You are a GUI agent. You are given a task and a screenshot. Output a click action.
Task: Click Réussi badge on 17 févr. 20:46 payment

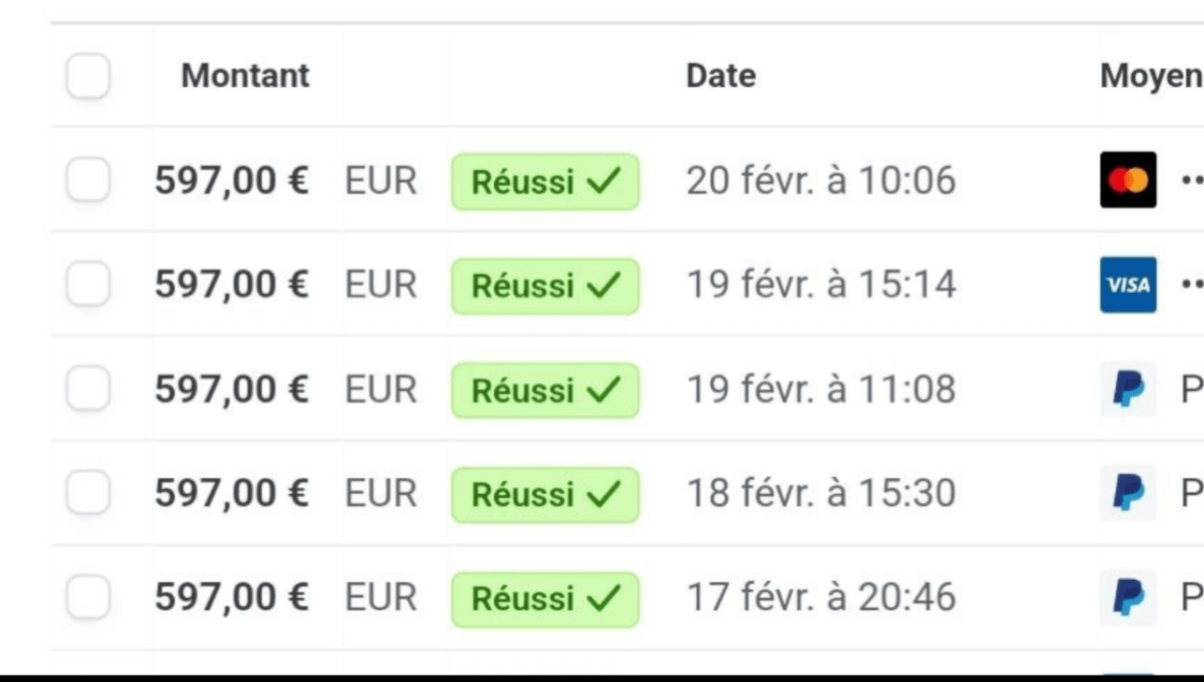coord(545,599)
